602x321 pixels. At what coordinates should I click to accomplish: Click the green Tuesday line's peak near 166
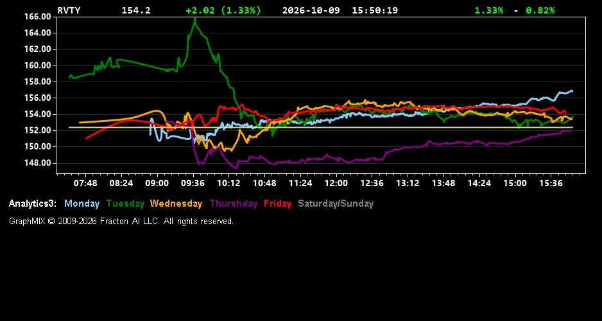pyautogui.click(x=195, y=19)
